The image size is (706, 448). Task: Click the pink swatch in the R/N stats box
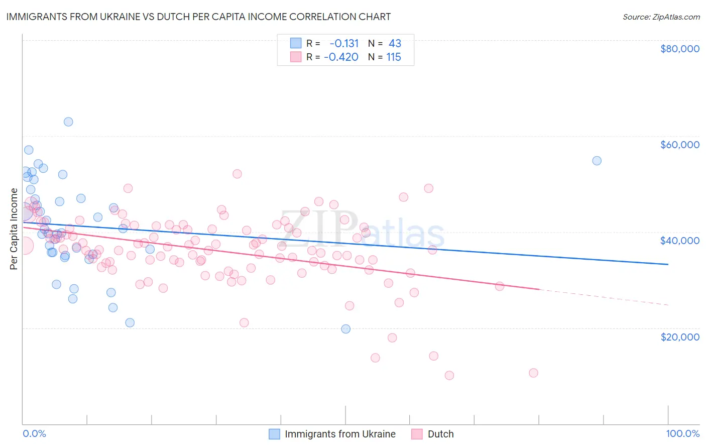tap(296, 57)
